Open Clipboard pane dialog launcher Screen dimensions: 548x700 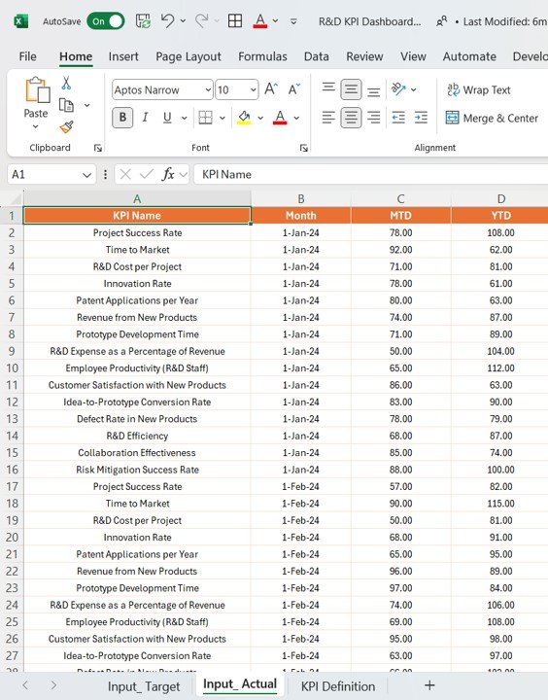click(98, 148)
